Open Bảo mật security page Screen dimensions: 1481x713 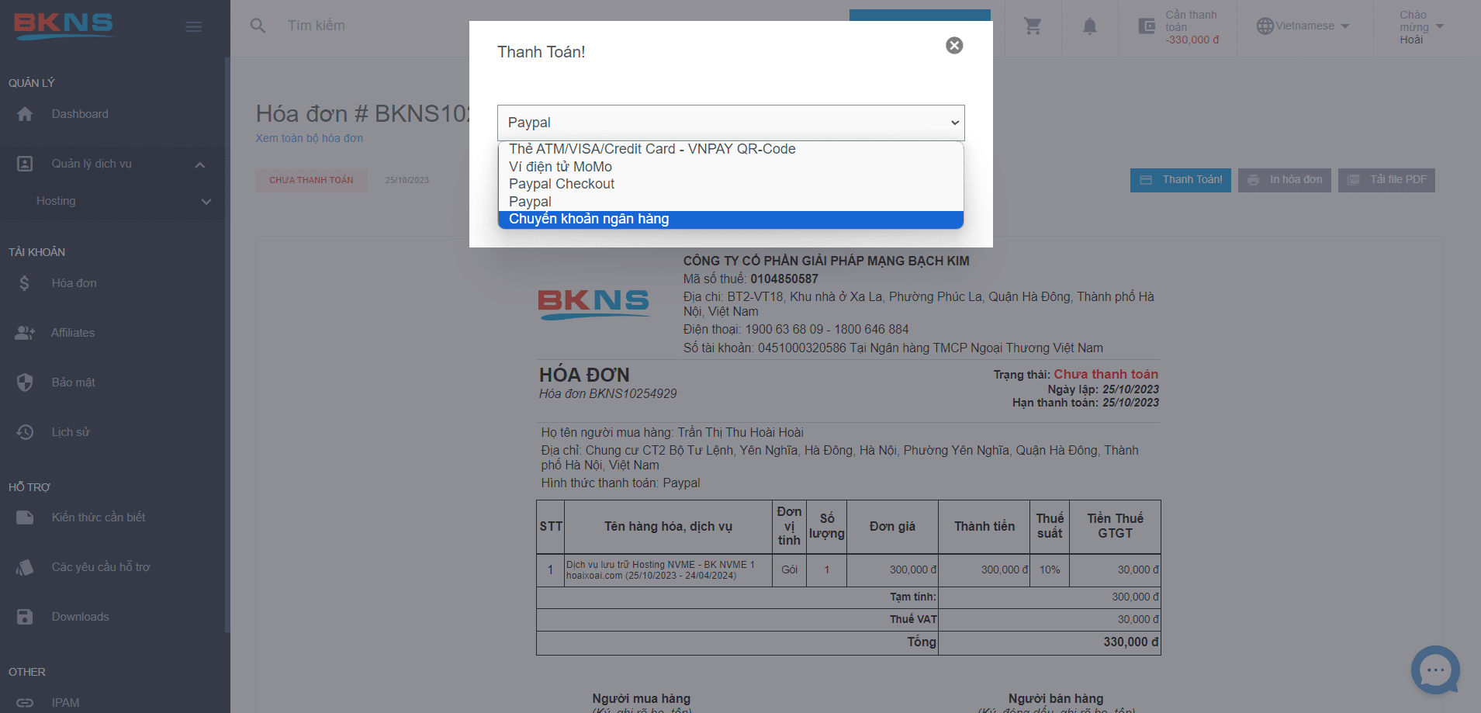tap(74, 382)
